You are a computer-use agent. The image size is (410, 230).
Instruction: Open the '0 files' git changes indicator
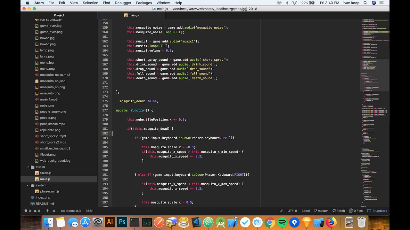356,211
